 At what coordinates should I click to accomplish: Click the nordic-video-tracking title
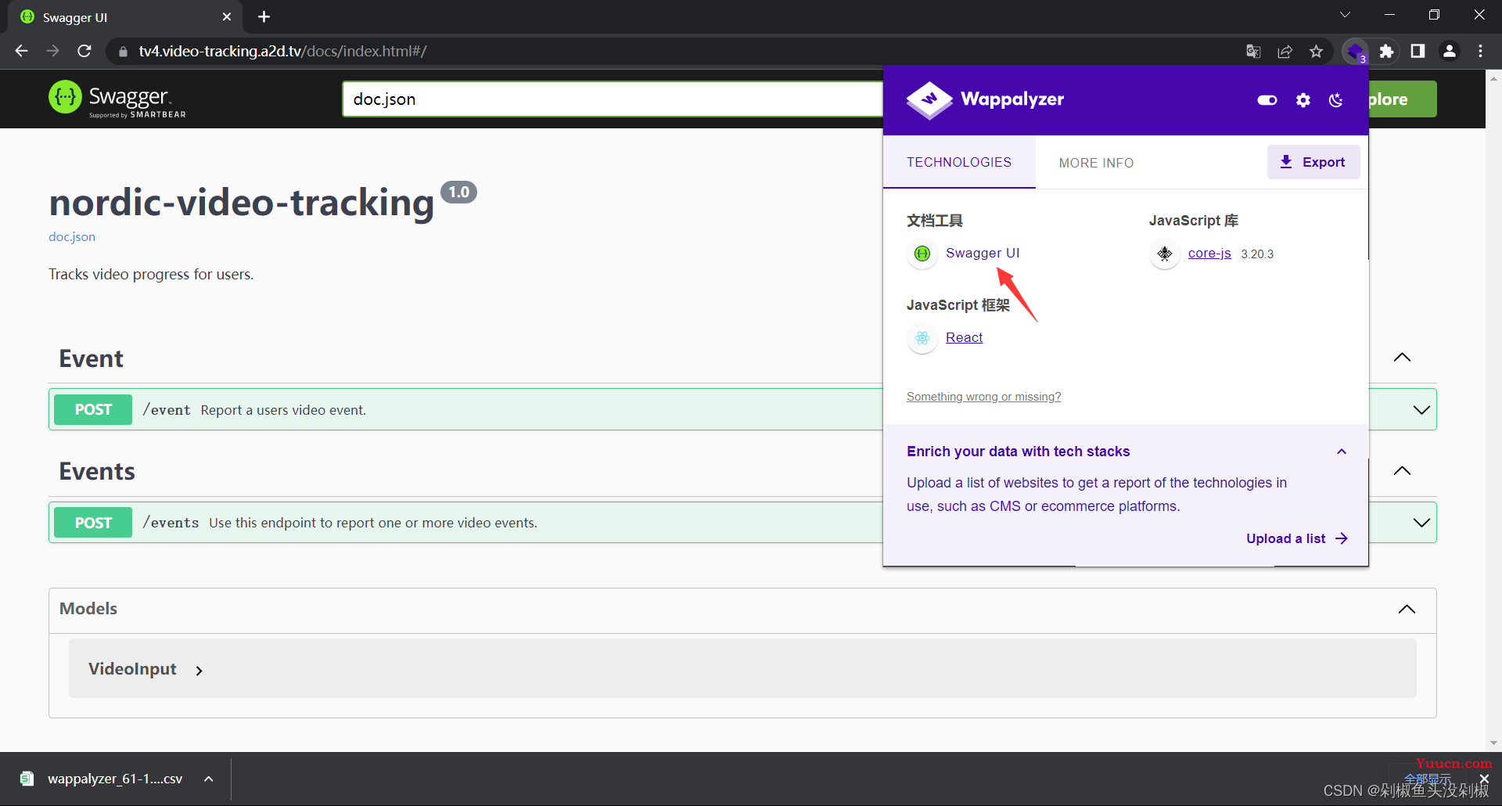241,203
